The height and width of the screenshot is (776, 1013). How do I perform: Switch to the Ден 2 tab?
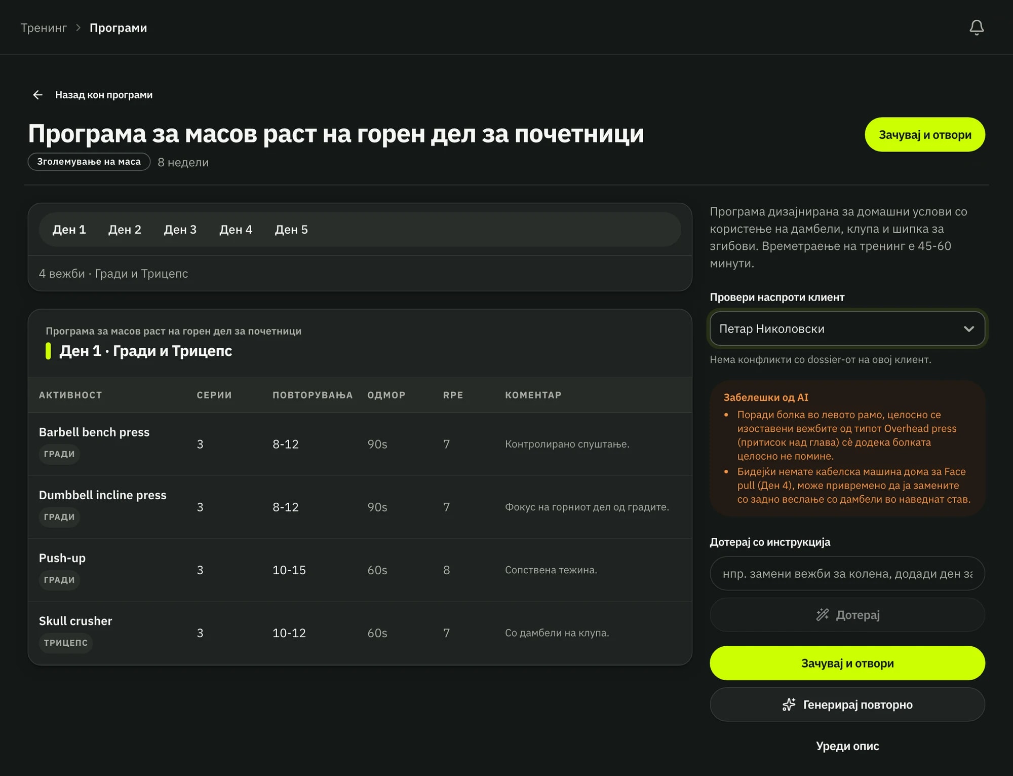(125, 230)
